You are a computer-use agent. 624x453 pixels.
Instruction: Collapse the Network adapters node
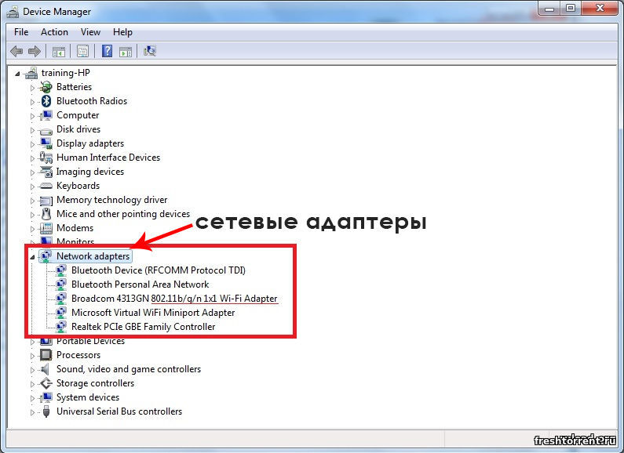32,256
